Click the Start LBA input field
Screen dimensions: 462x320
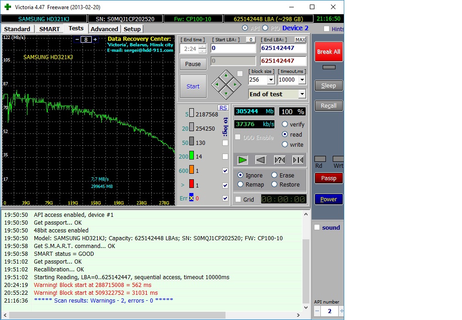[x=233, y=48]
